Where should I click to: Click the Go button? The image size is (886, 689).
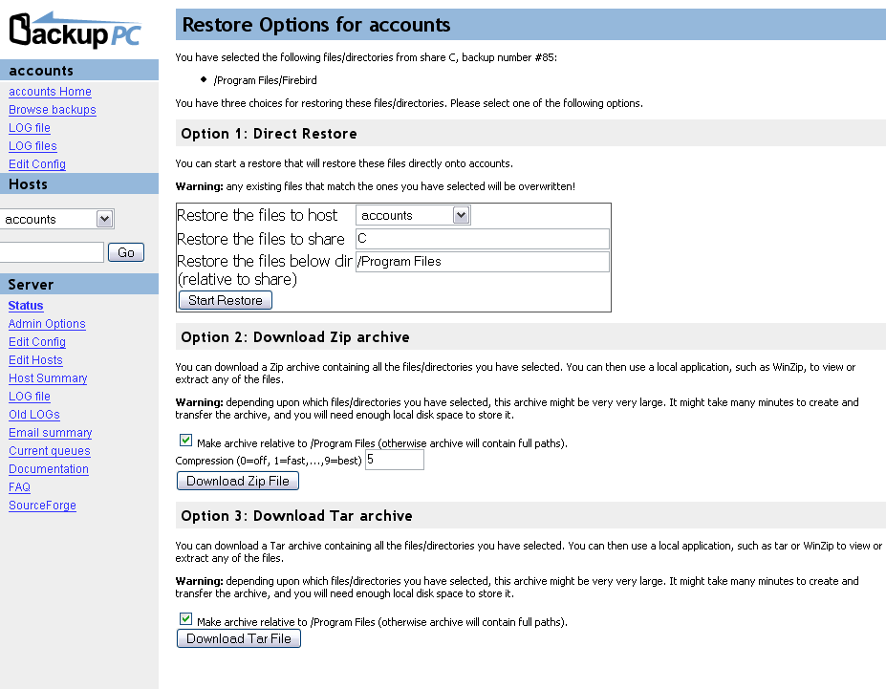(x=126, y=252)
